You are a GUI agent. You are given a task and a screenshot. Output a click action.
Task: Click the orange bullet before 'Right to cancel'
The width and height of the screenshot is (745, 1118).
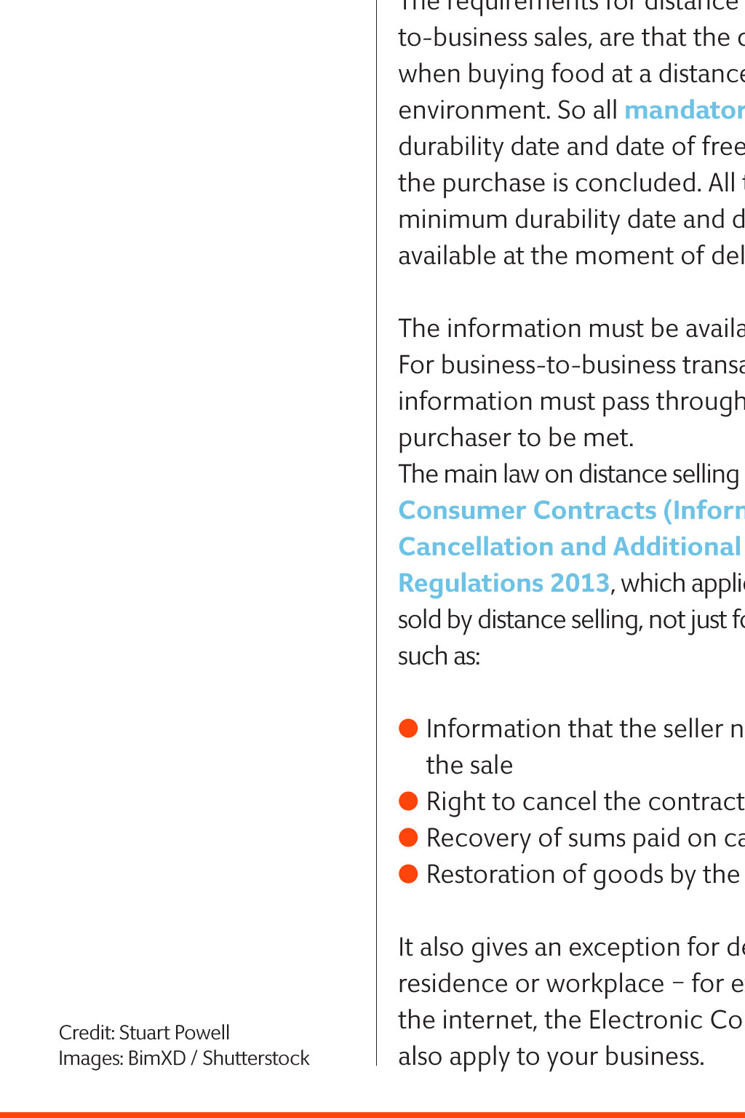(x=408, y=801)
